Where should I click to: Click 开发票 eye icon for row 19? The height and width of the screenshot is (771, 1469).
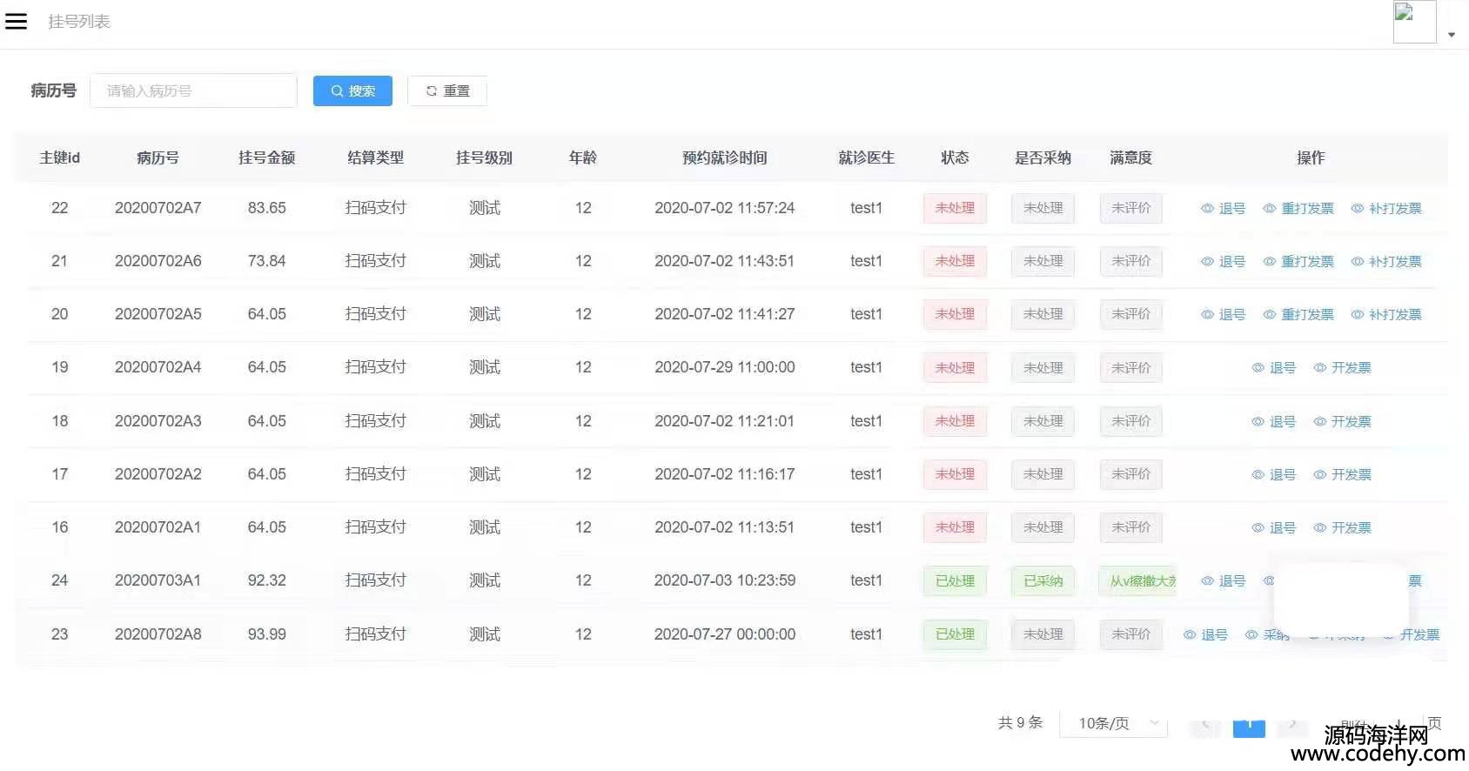(x=1320, y=368)
